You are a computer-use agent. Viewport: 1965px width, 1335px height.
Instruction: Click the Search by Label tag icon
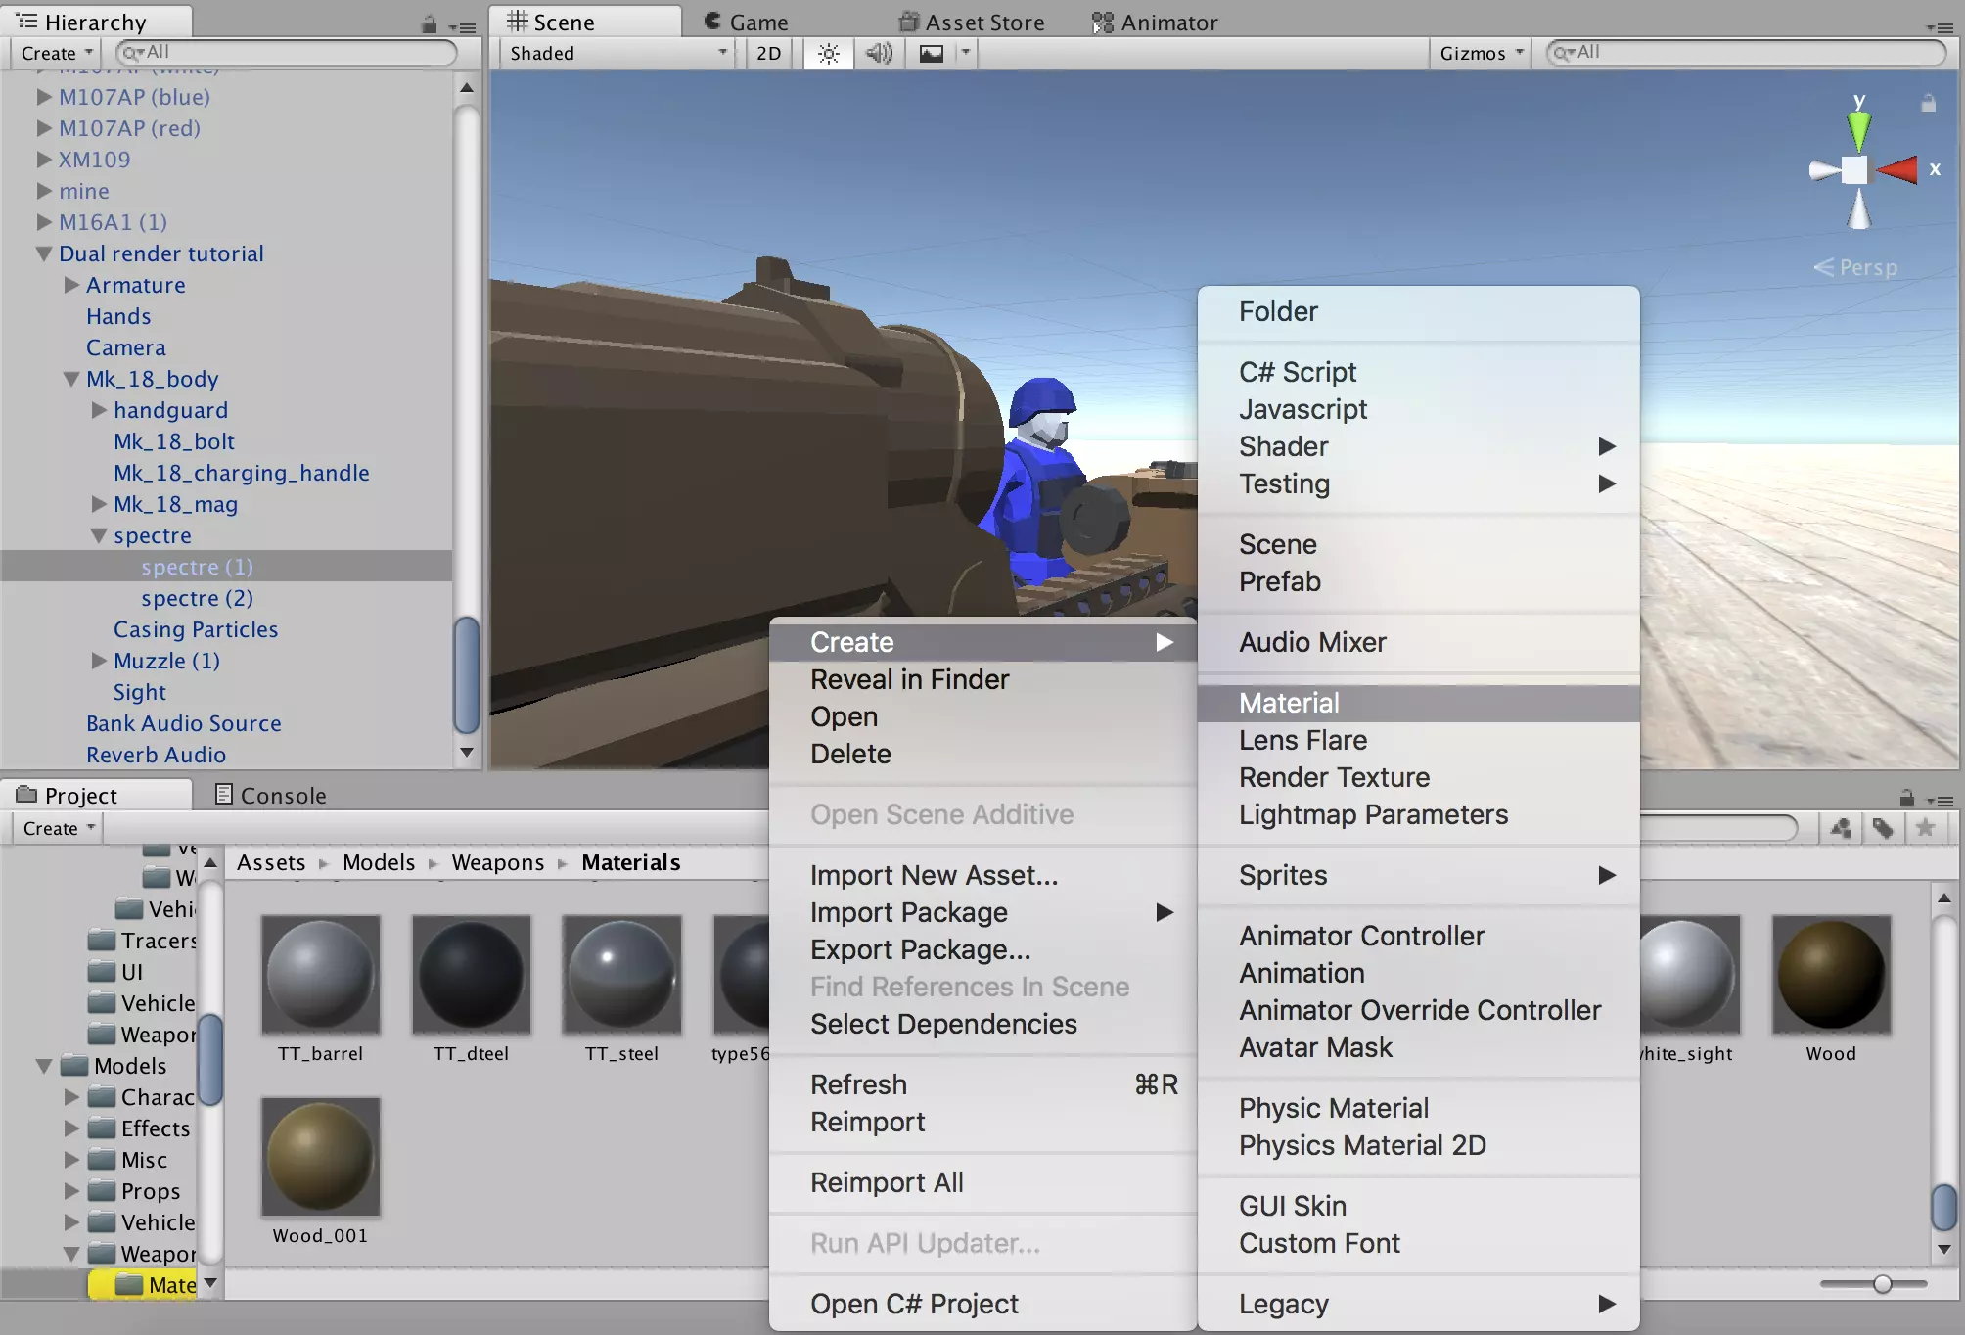pos(1883,828)
